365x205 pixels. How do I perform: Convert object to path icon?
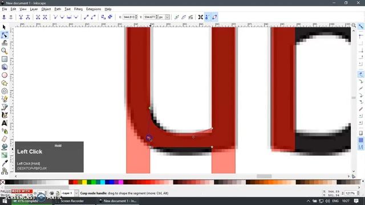point(103,17)
